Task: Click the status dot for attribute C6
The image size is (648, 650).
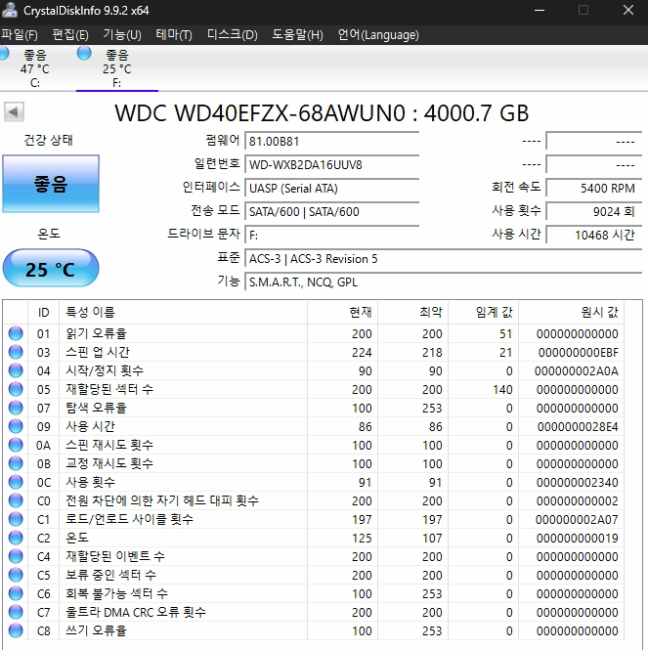Action: (16, 593)
